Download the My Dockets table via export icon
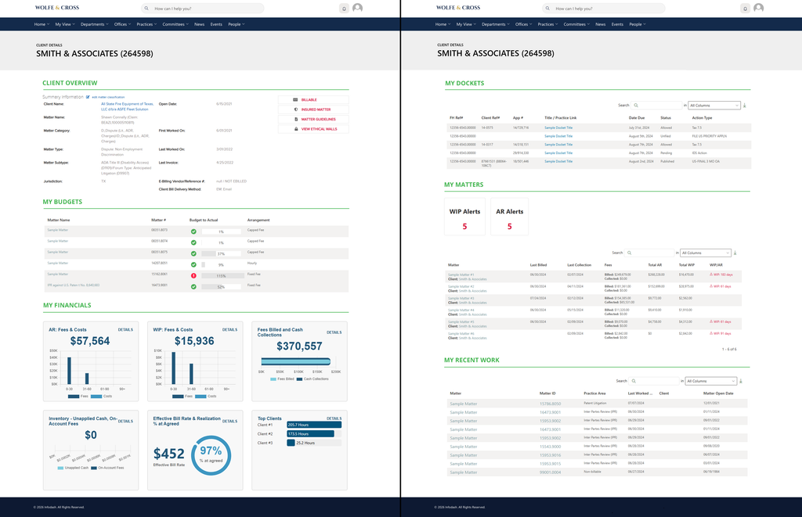The image size is (802, 517). (x=745, y=106)
